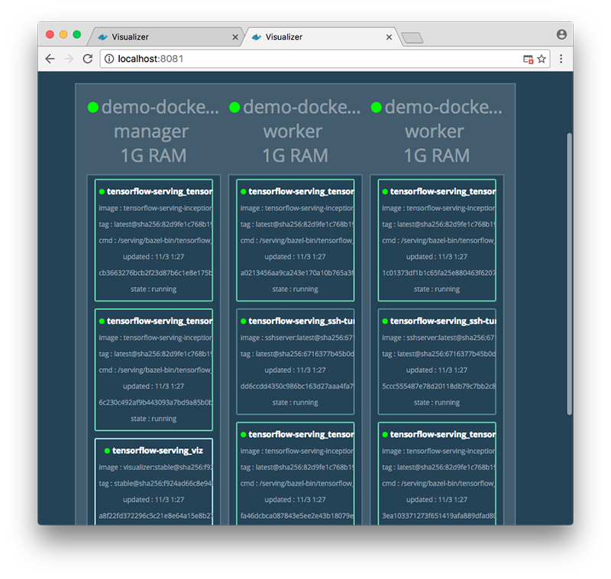Open container card with ID cb3663276bcb
Viewport: 611px width, 579px height.
point(154,240)
